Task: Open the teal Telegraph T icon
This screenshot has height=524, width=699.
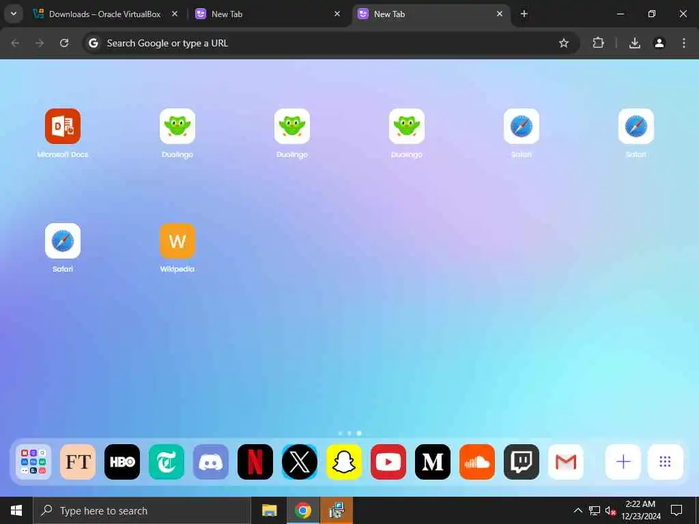Action: (167, 462)
